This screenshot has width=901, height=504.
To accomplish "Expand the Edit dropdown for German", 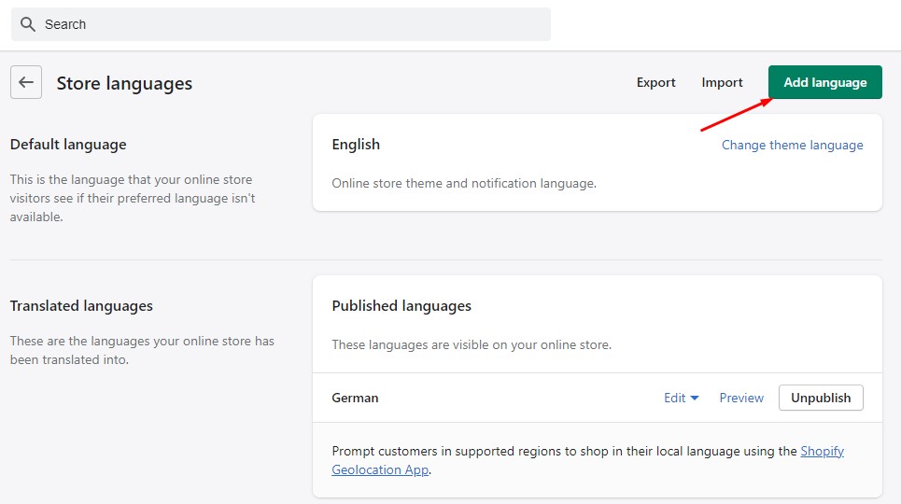I will click(x=681, y=398).
